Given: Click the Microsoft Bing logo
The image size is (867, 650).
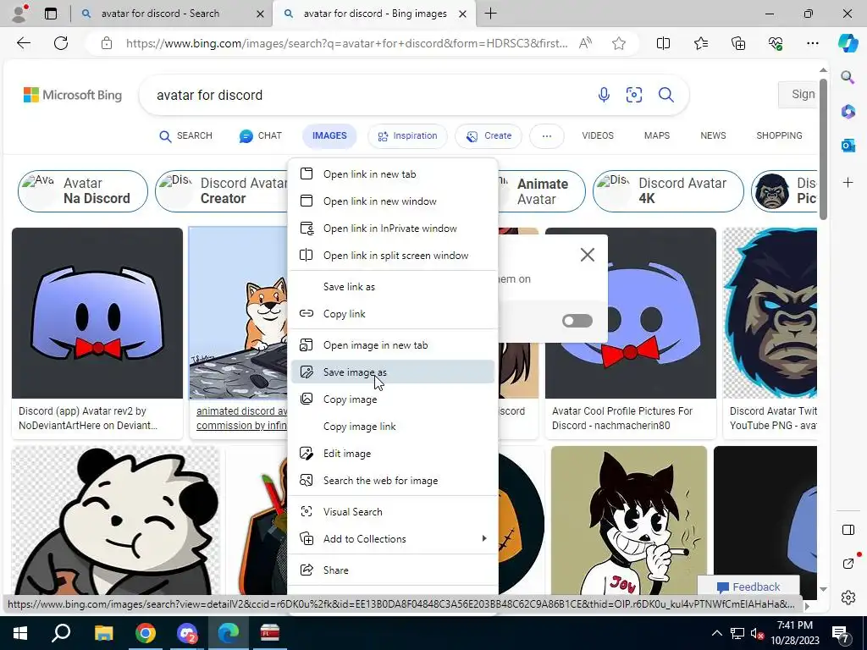Looking at the screenshot, I should click(73, 95).
